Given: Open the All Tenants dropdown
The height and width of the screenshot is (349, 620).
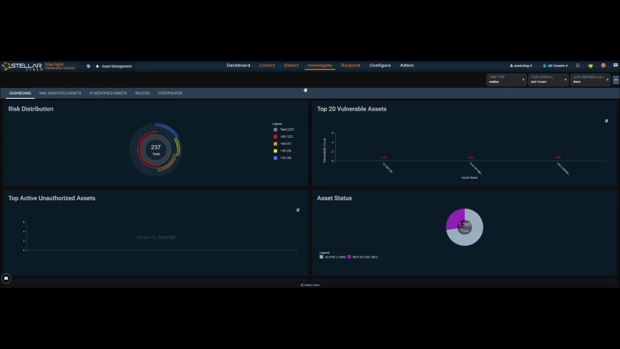Looking at the screenshot, I should [x=555, y=65].
